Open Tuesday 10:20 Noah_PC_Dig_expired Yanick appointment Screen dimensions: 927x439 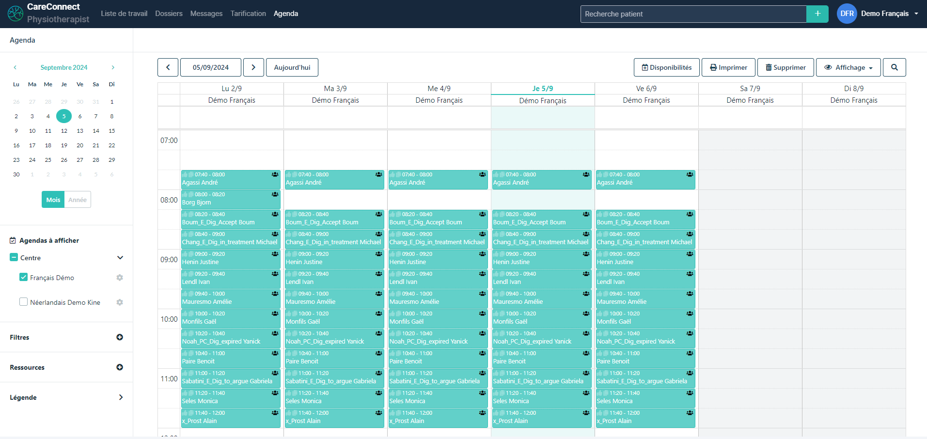tap(334, 338)
